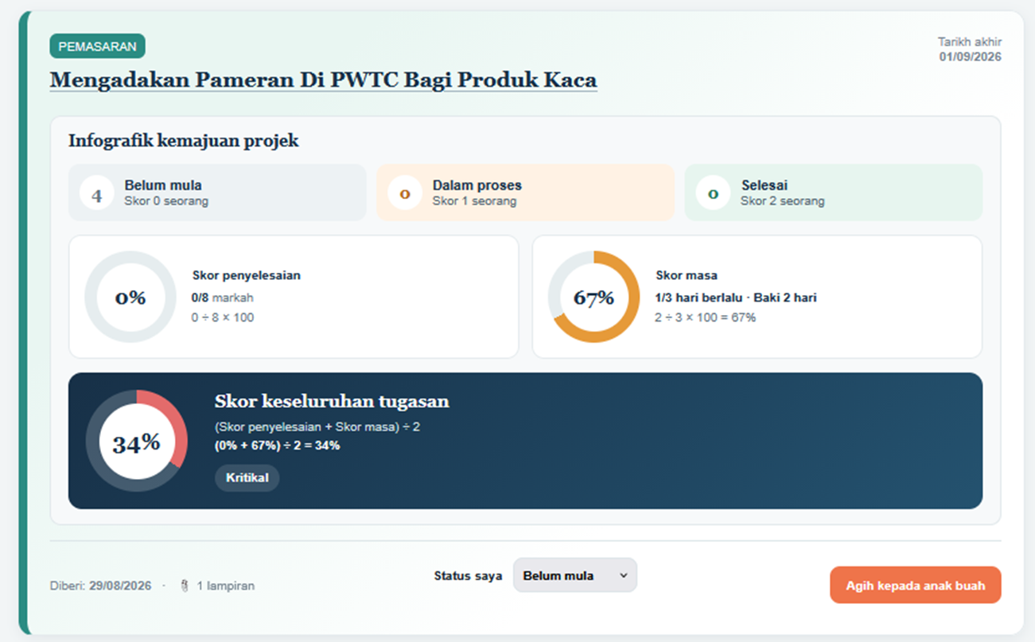Click the 34% overall score ring
Viewport: 1035px width, 642px height.
[136, 441]
